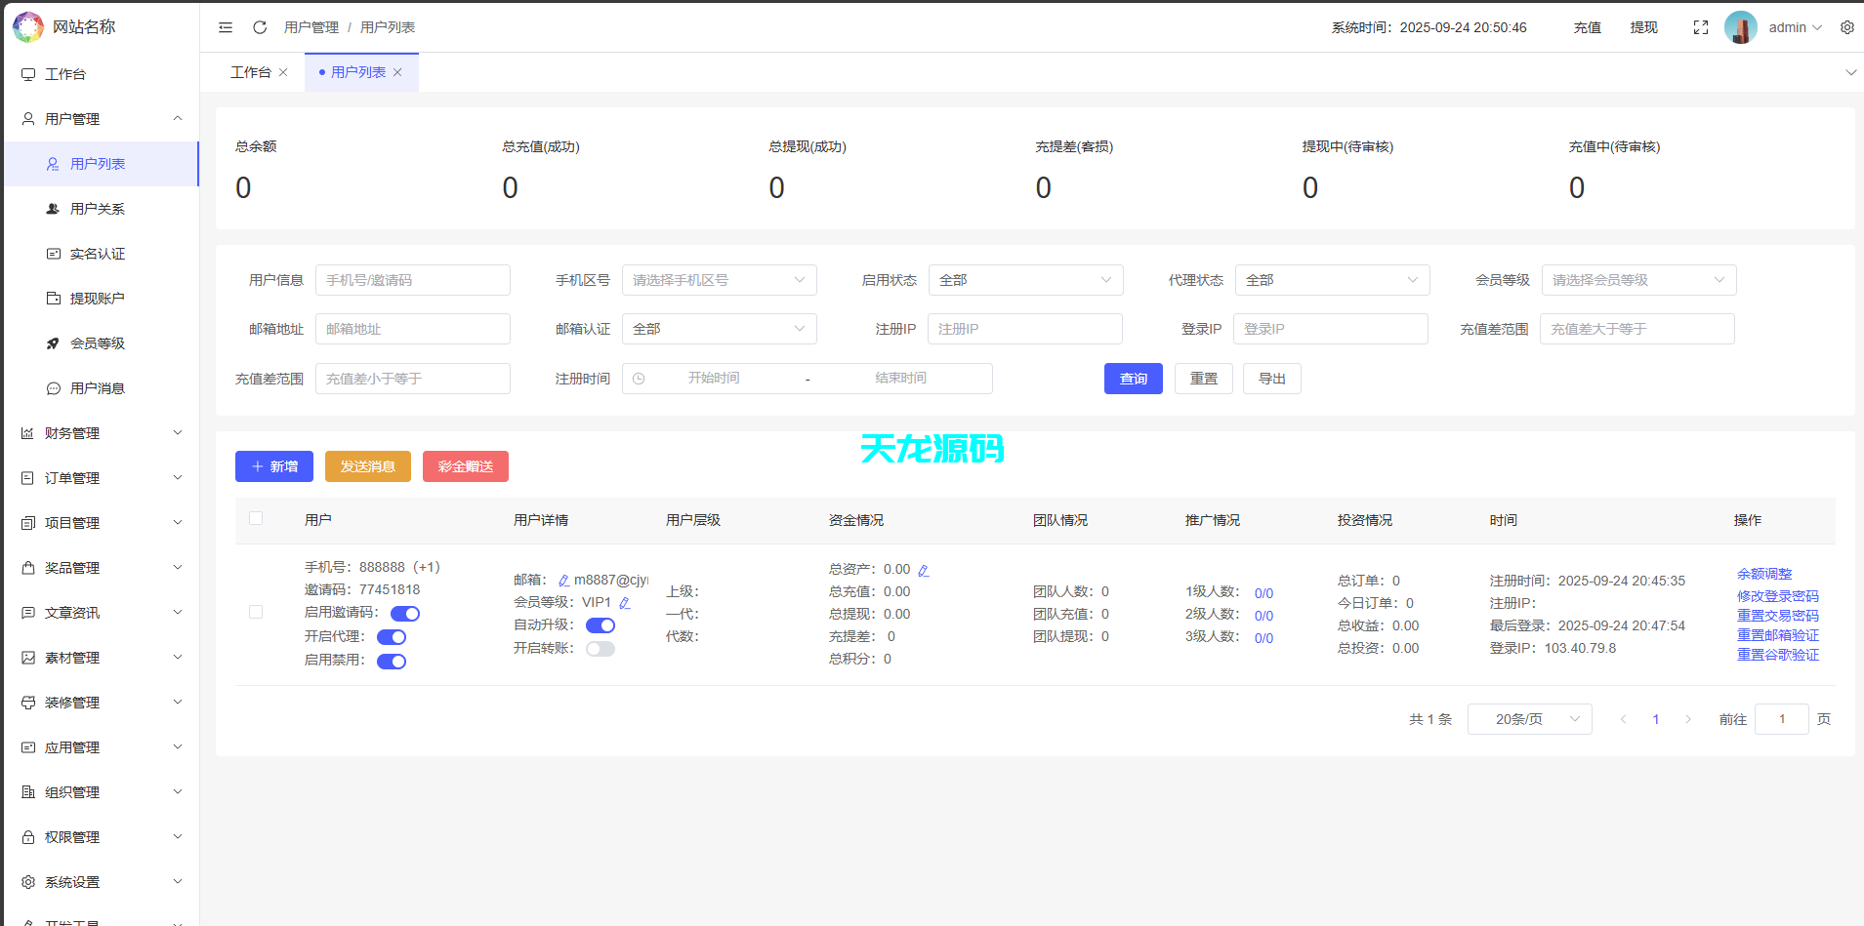Open settings via the gear icon
Screen dimensions: 1864x926
tap(1846, 27)
